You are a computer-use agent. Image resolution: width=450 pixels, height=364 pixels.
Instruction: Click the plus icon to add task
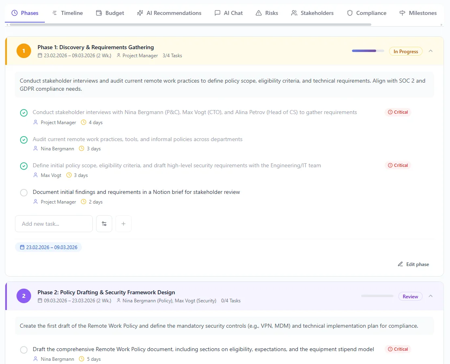pos(123,224)
